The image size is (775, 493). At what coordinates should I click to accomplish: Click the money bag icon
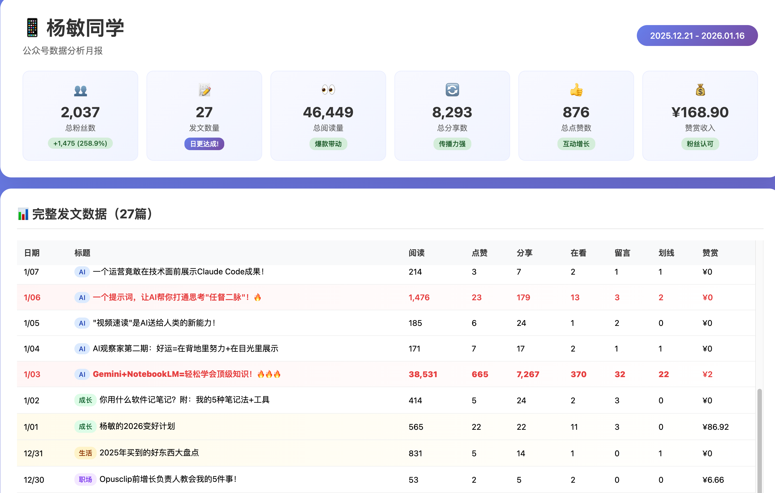pyautogui.click(x=700, y=90)
